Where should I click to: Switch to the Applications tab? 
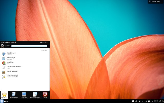[14, 95]
